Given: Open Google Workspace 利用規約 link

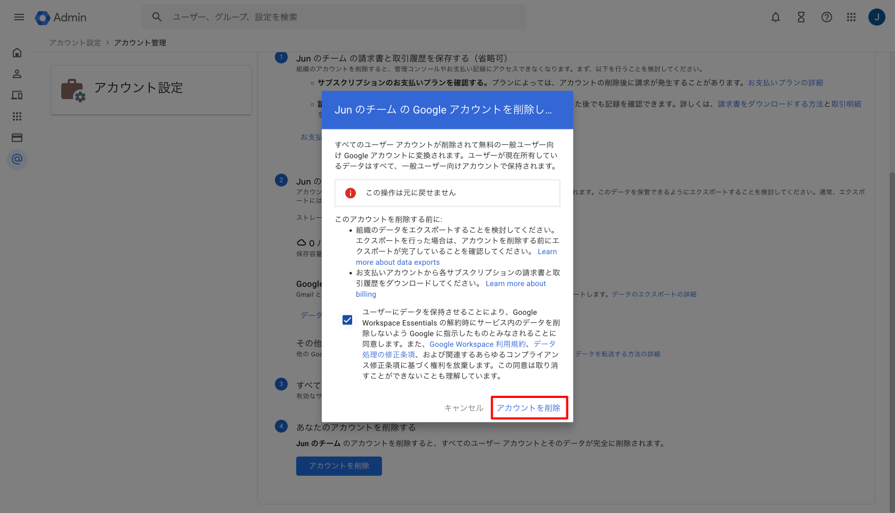Looking at the screenshot, I should click(x=477, y=344).
